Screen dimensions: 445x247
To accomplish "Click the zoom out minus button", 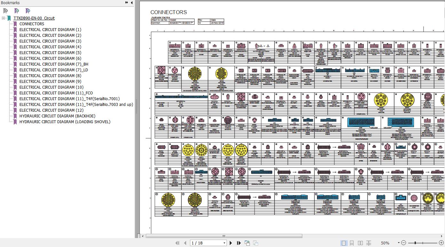I will point(403,243).
